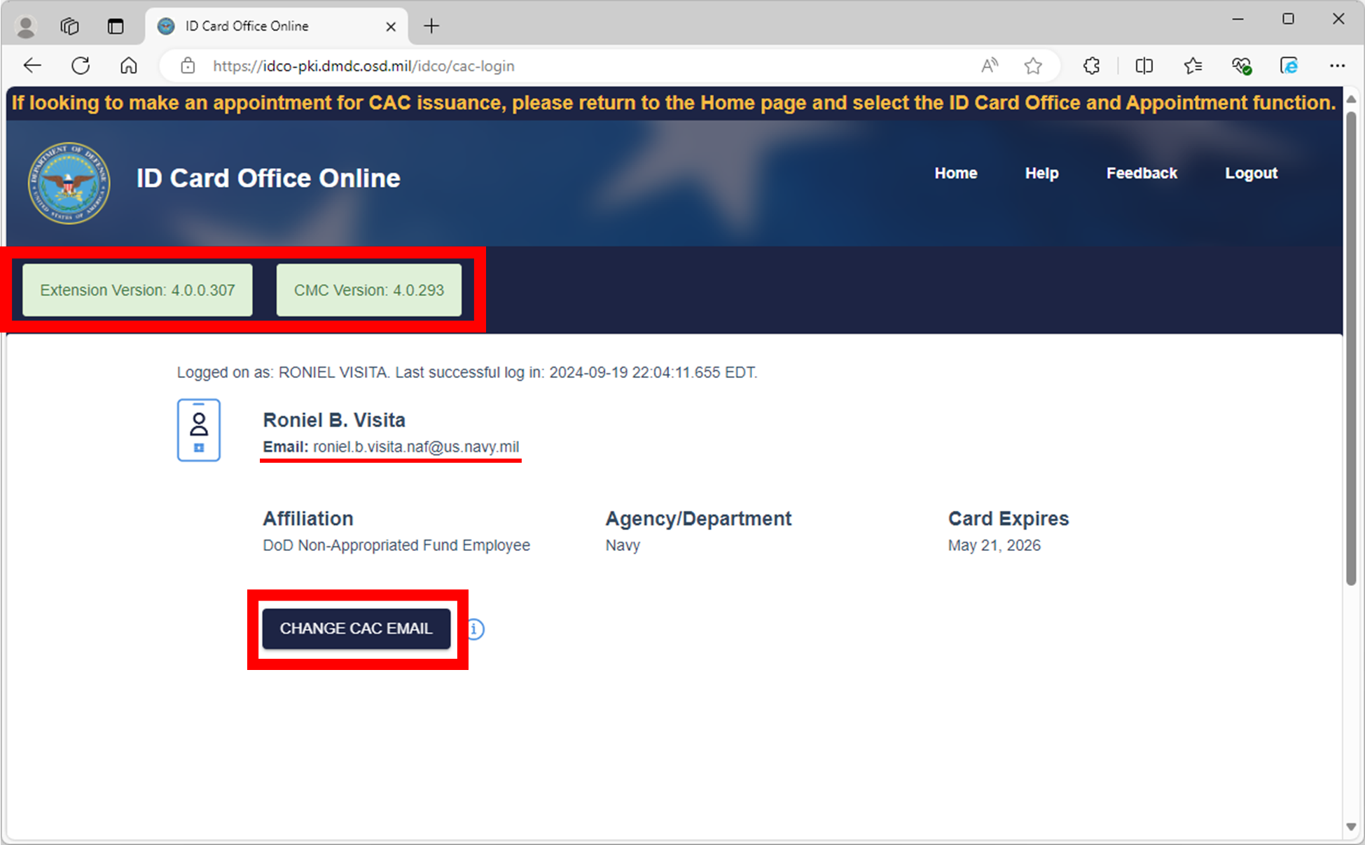Switch to the ID Card Office Online tab

pyautogui.click(x=245, y=25)
